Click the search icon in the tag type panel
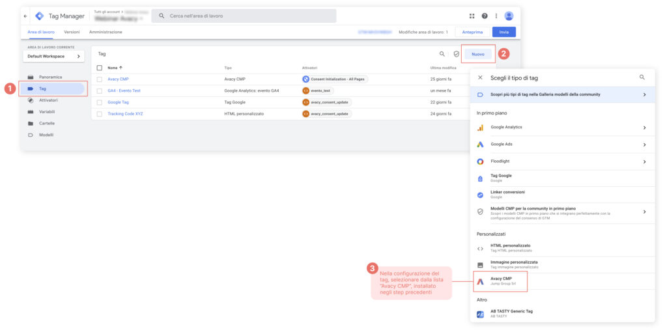This screenshot has width=667, height=334. click(642, 77)
